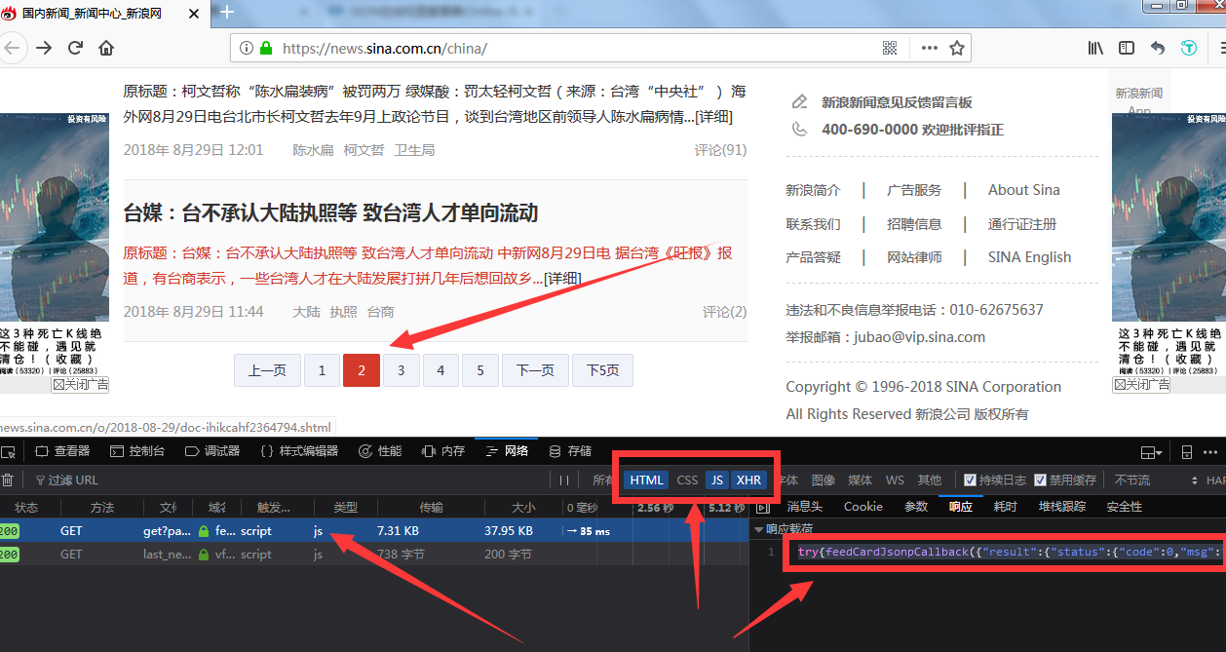Open a new browser tab
This screenshot has height=652, width=1226.
[x=227, y=12]
